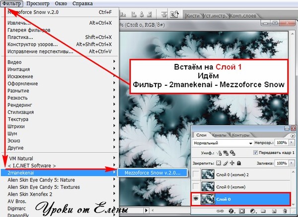Switch to the Контуры tab
This screenshot has width=298, height=217.
pos(240,135)
